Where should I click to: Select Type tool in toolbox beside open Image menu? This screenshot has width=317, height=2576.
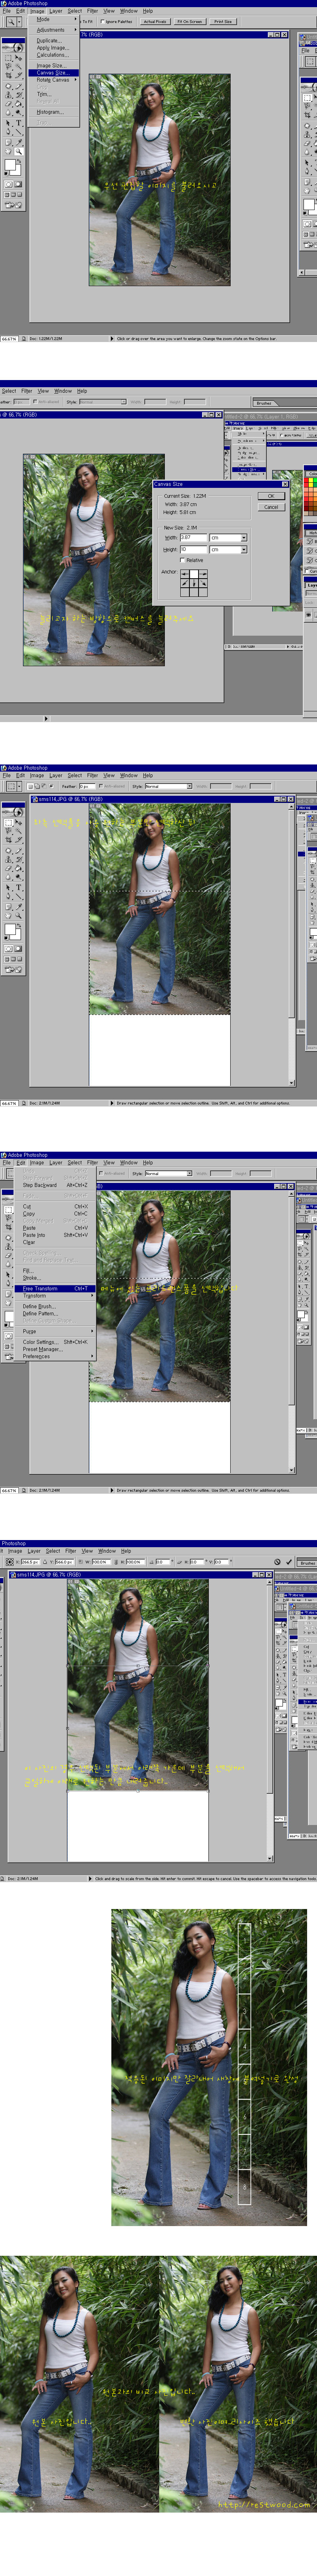pos(19,122)
